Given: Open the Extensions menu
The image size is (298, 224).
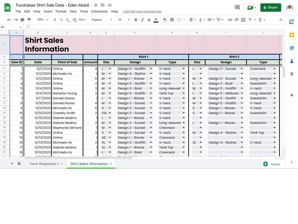Looking at the screenshot, I should pyautogui.click(x=100, y=11).
